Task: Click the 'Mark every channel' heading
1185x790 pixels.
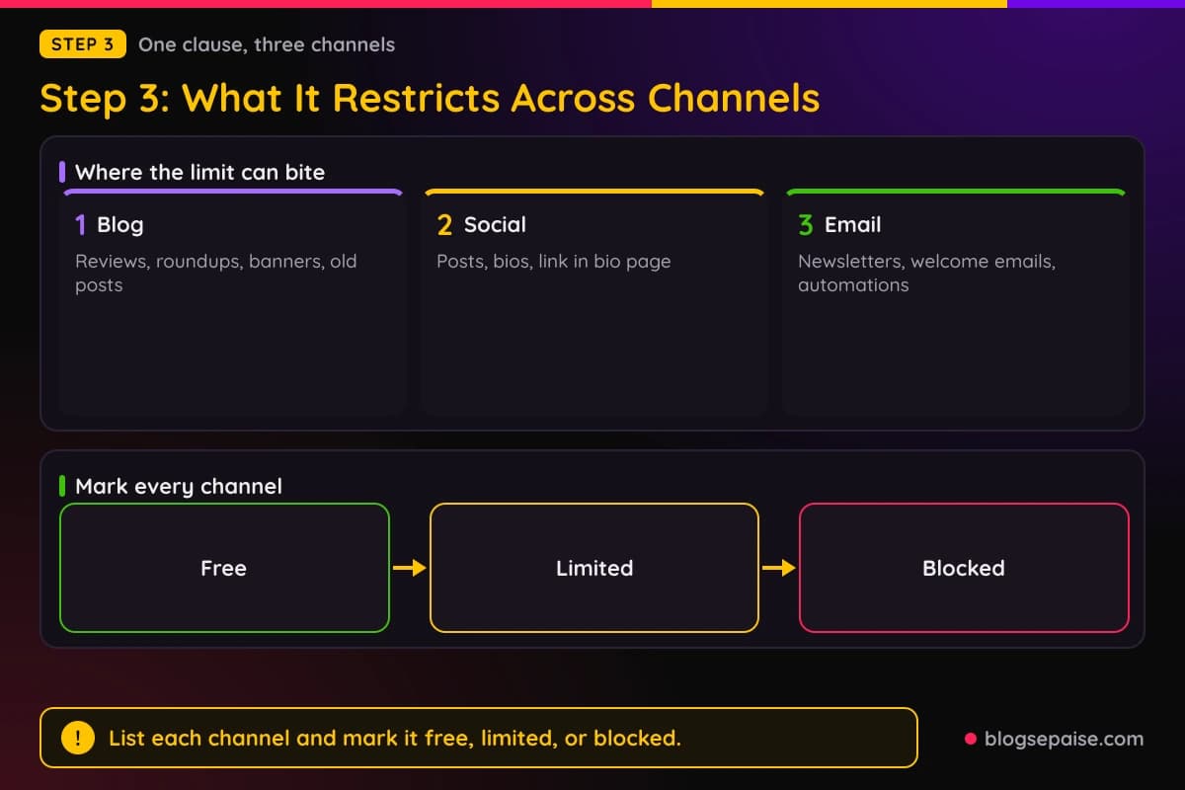Action: click(179, 486)
